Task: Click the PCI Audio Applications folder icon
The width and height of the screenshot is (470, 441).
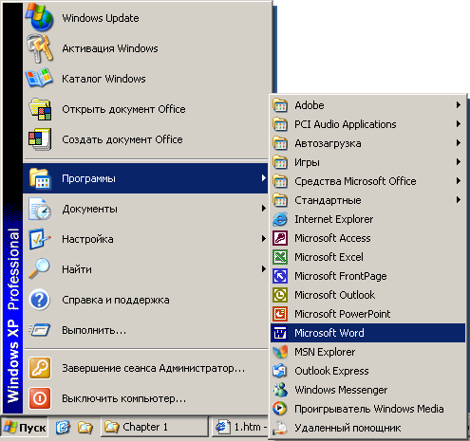Action: tap(280, 124)
